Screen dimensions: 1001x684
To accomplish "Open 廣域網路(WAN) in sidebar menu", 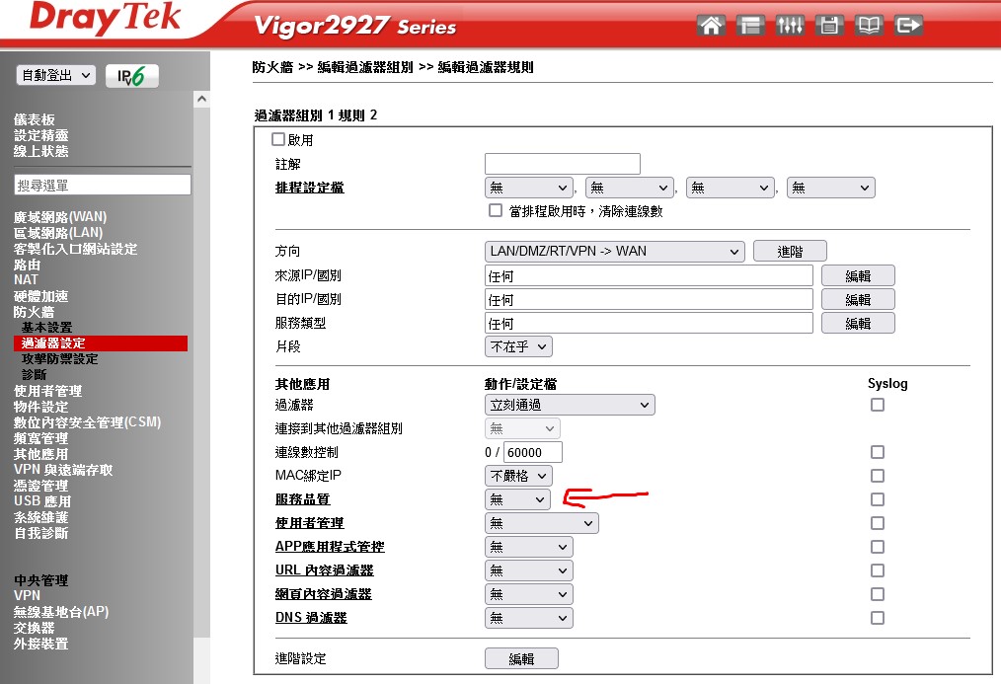I will 60,217.
